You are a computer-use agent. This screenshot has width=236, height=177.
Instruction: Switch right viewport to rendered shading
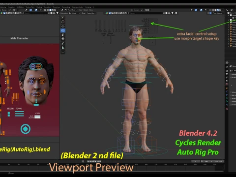coord(220,10)
